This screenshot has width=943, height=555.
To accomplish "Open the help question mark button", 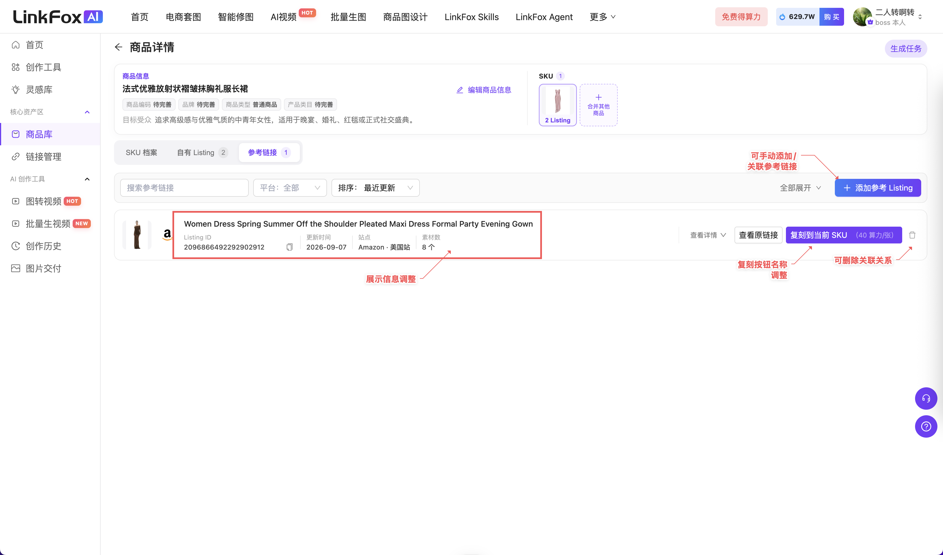I will [926, 426].
